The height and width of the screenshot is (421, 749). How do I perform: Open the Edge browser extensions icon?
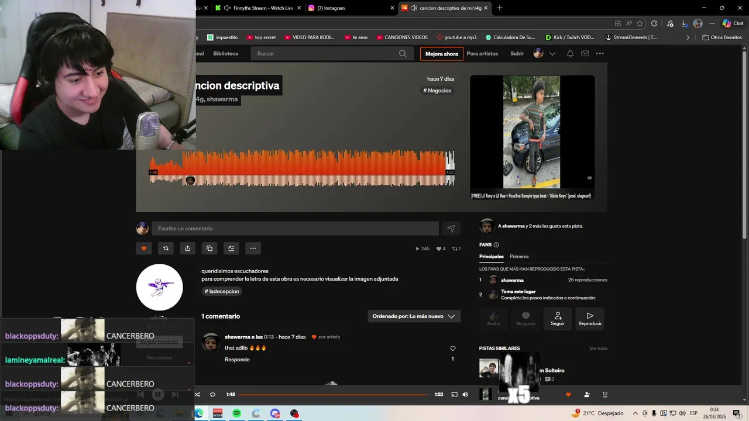tap(654, 23)
